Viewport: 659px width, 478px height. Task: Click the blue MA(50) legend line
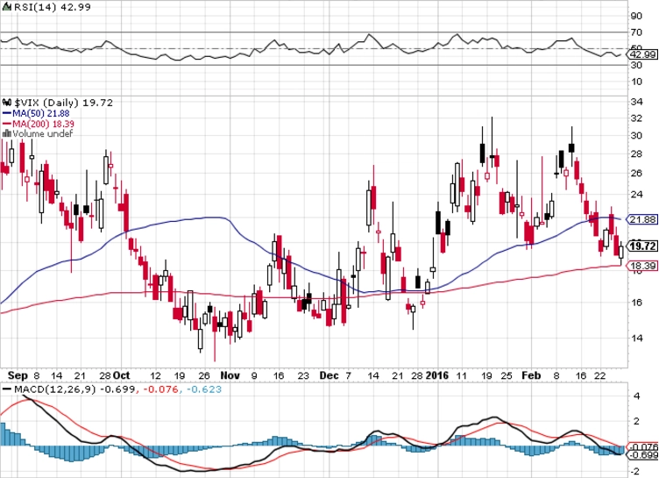click(x=7, y=114)
